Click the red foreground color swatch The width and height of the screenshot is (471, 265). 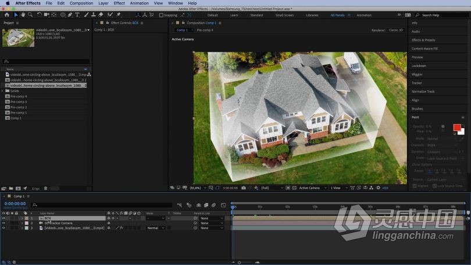click(x=456, y=128)
